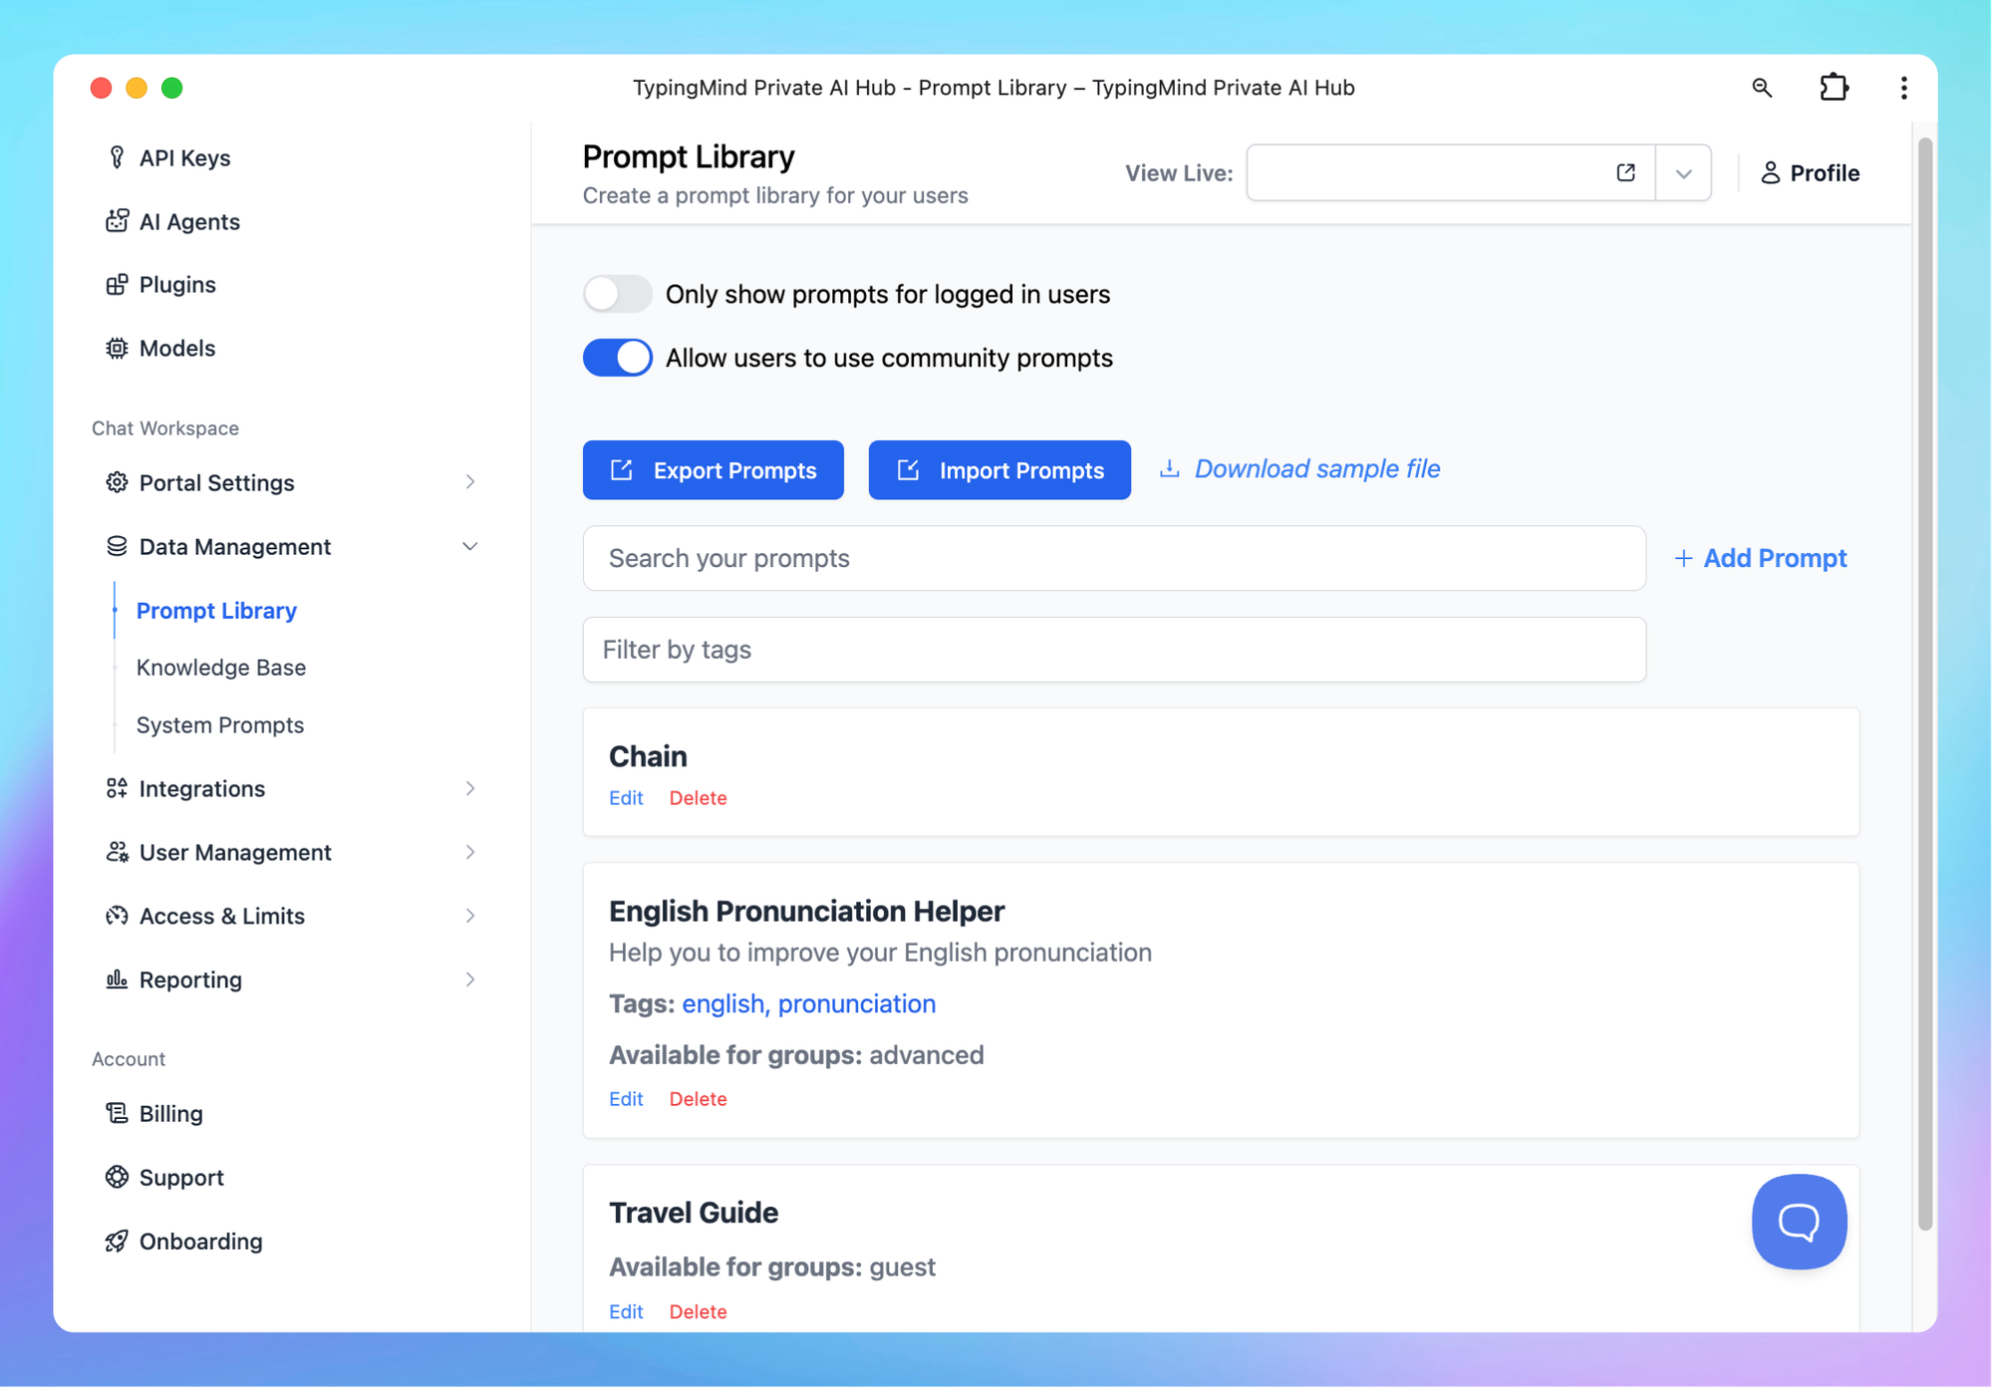Open the Knowledge Base page

(x=220, y=668)
